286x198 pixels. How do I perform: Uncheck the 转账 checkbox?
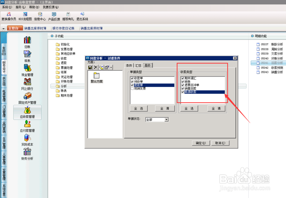[182, 82]
